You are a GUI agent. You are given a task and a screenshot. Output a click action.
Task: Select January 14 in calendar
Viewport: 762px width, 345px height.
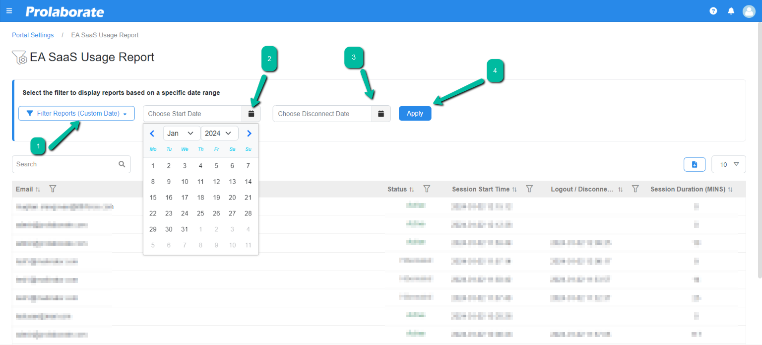248,182
